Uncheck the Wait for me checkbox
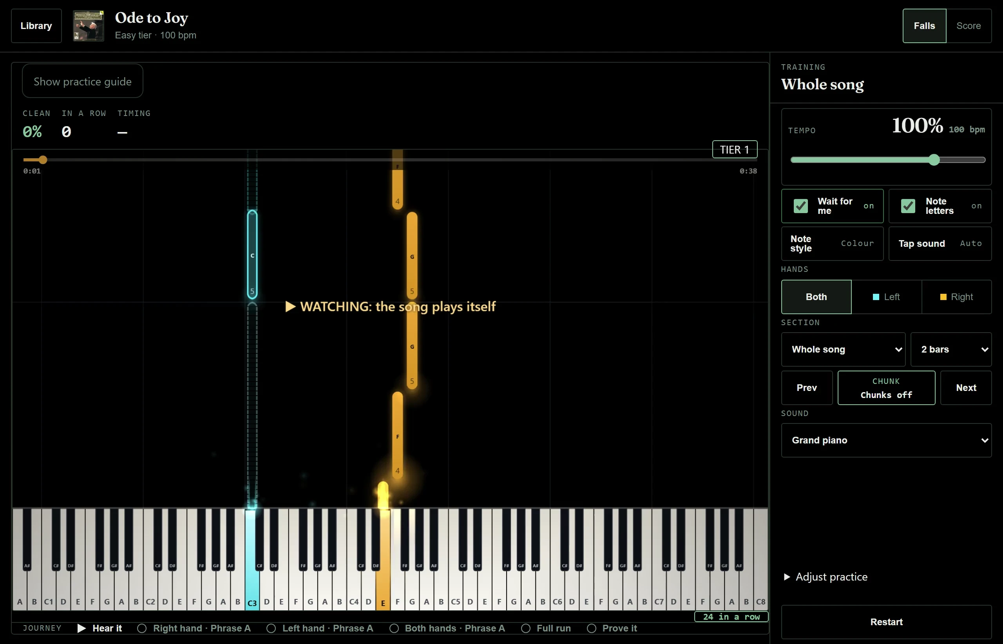 coord(800,206)
